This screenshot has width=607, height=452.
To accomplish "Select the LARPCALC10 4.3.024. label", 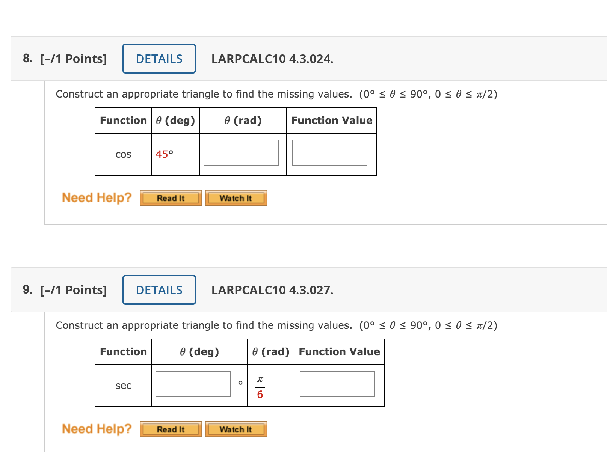I will click(272, 59).
